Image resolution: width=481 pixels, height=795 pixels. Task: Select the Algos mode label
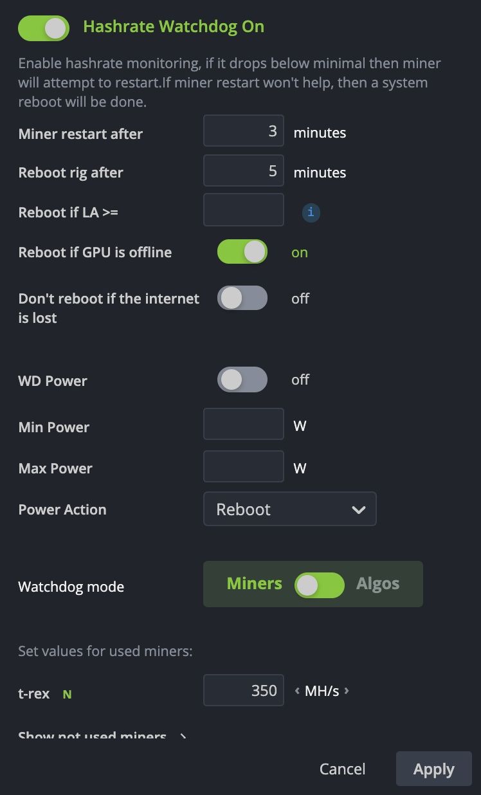378,583
